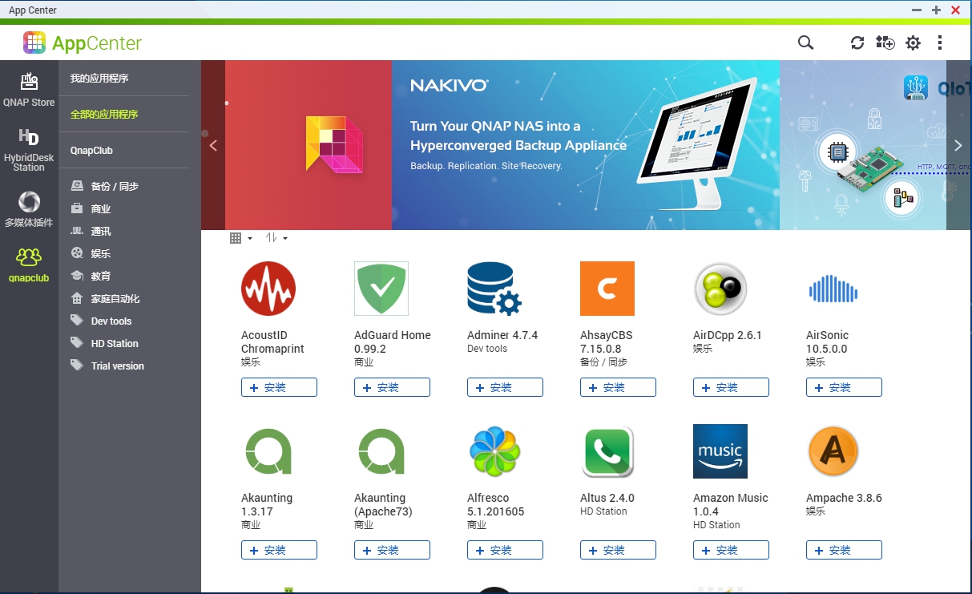Viewport: 972px width, 594px height.
Task: Open the NAKIVO backup banner
Action: pos(586,145)
